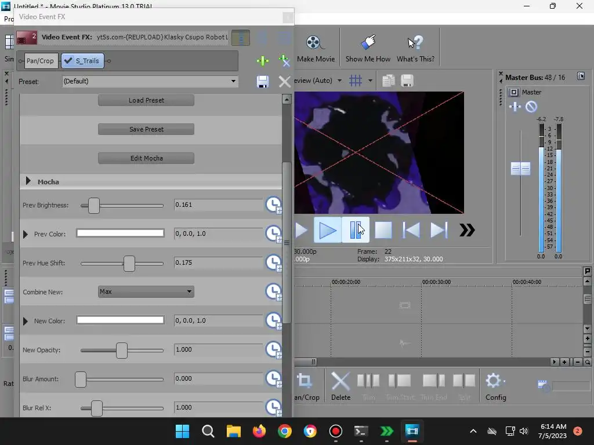Image resolution: width=594 pixels, height=445 pixels.
Task: Click the FX panel scroll up arrow
Action: click(287, 100)
